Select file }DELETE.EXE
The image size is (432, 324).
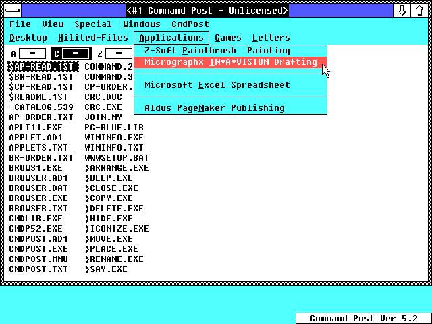114,209
